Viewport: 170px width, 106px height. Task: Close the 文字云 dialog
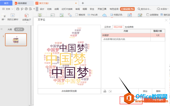coord(166,20)
